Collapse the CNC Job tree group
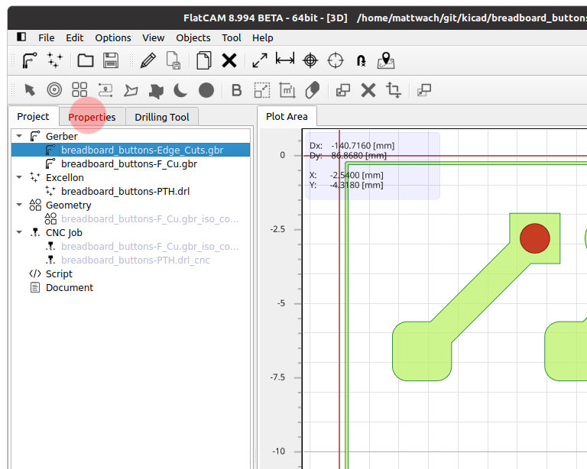Image resolution: width=587 pixels, height=469 pixels. click(20, 232)
